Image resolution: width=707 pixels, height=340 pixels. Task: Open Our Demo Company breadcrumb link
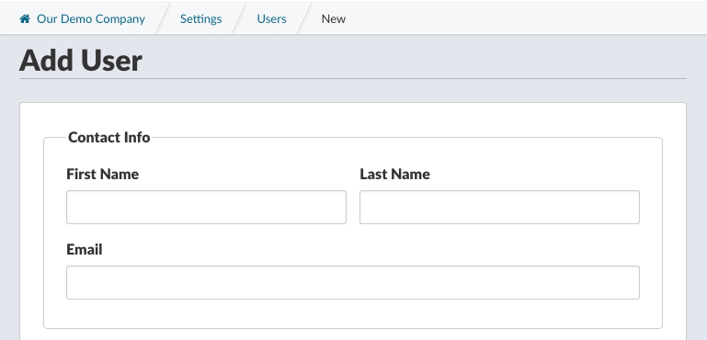[91, 19]
